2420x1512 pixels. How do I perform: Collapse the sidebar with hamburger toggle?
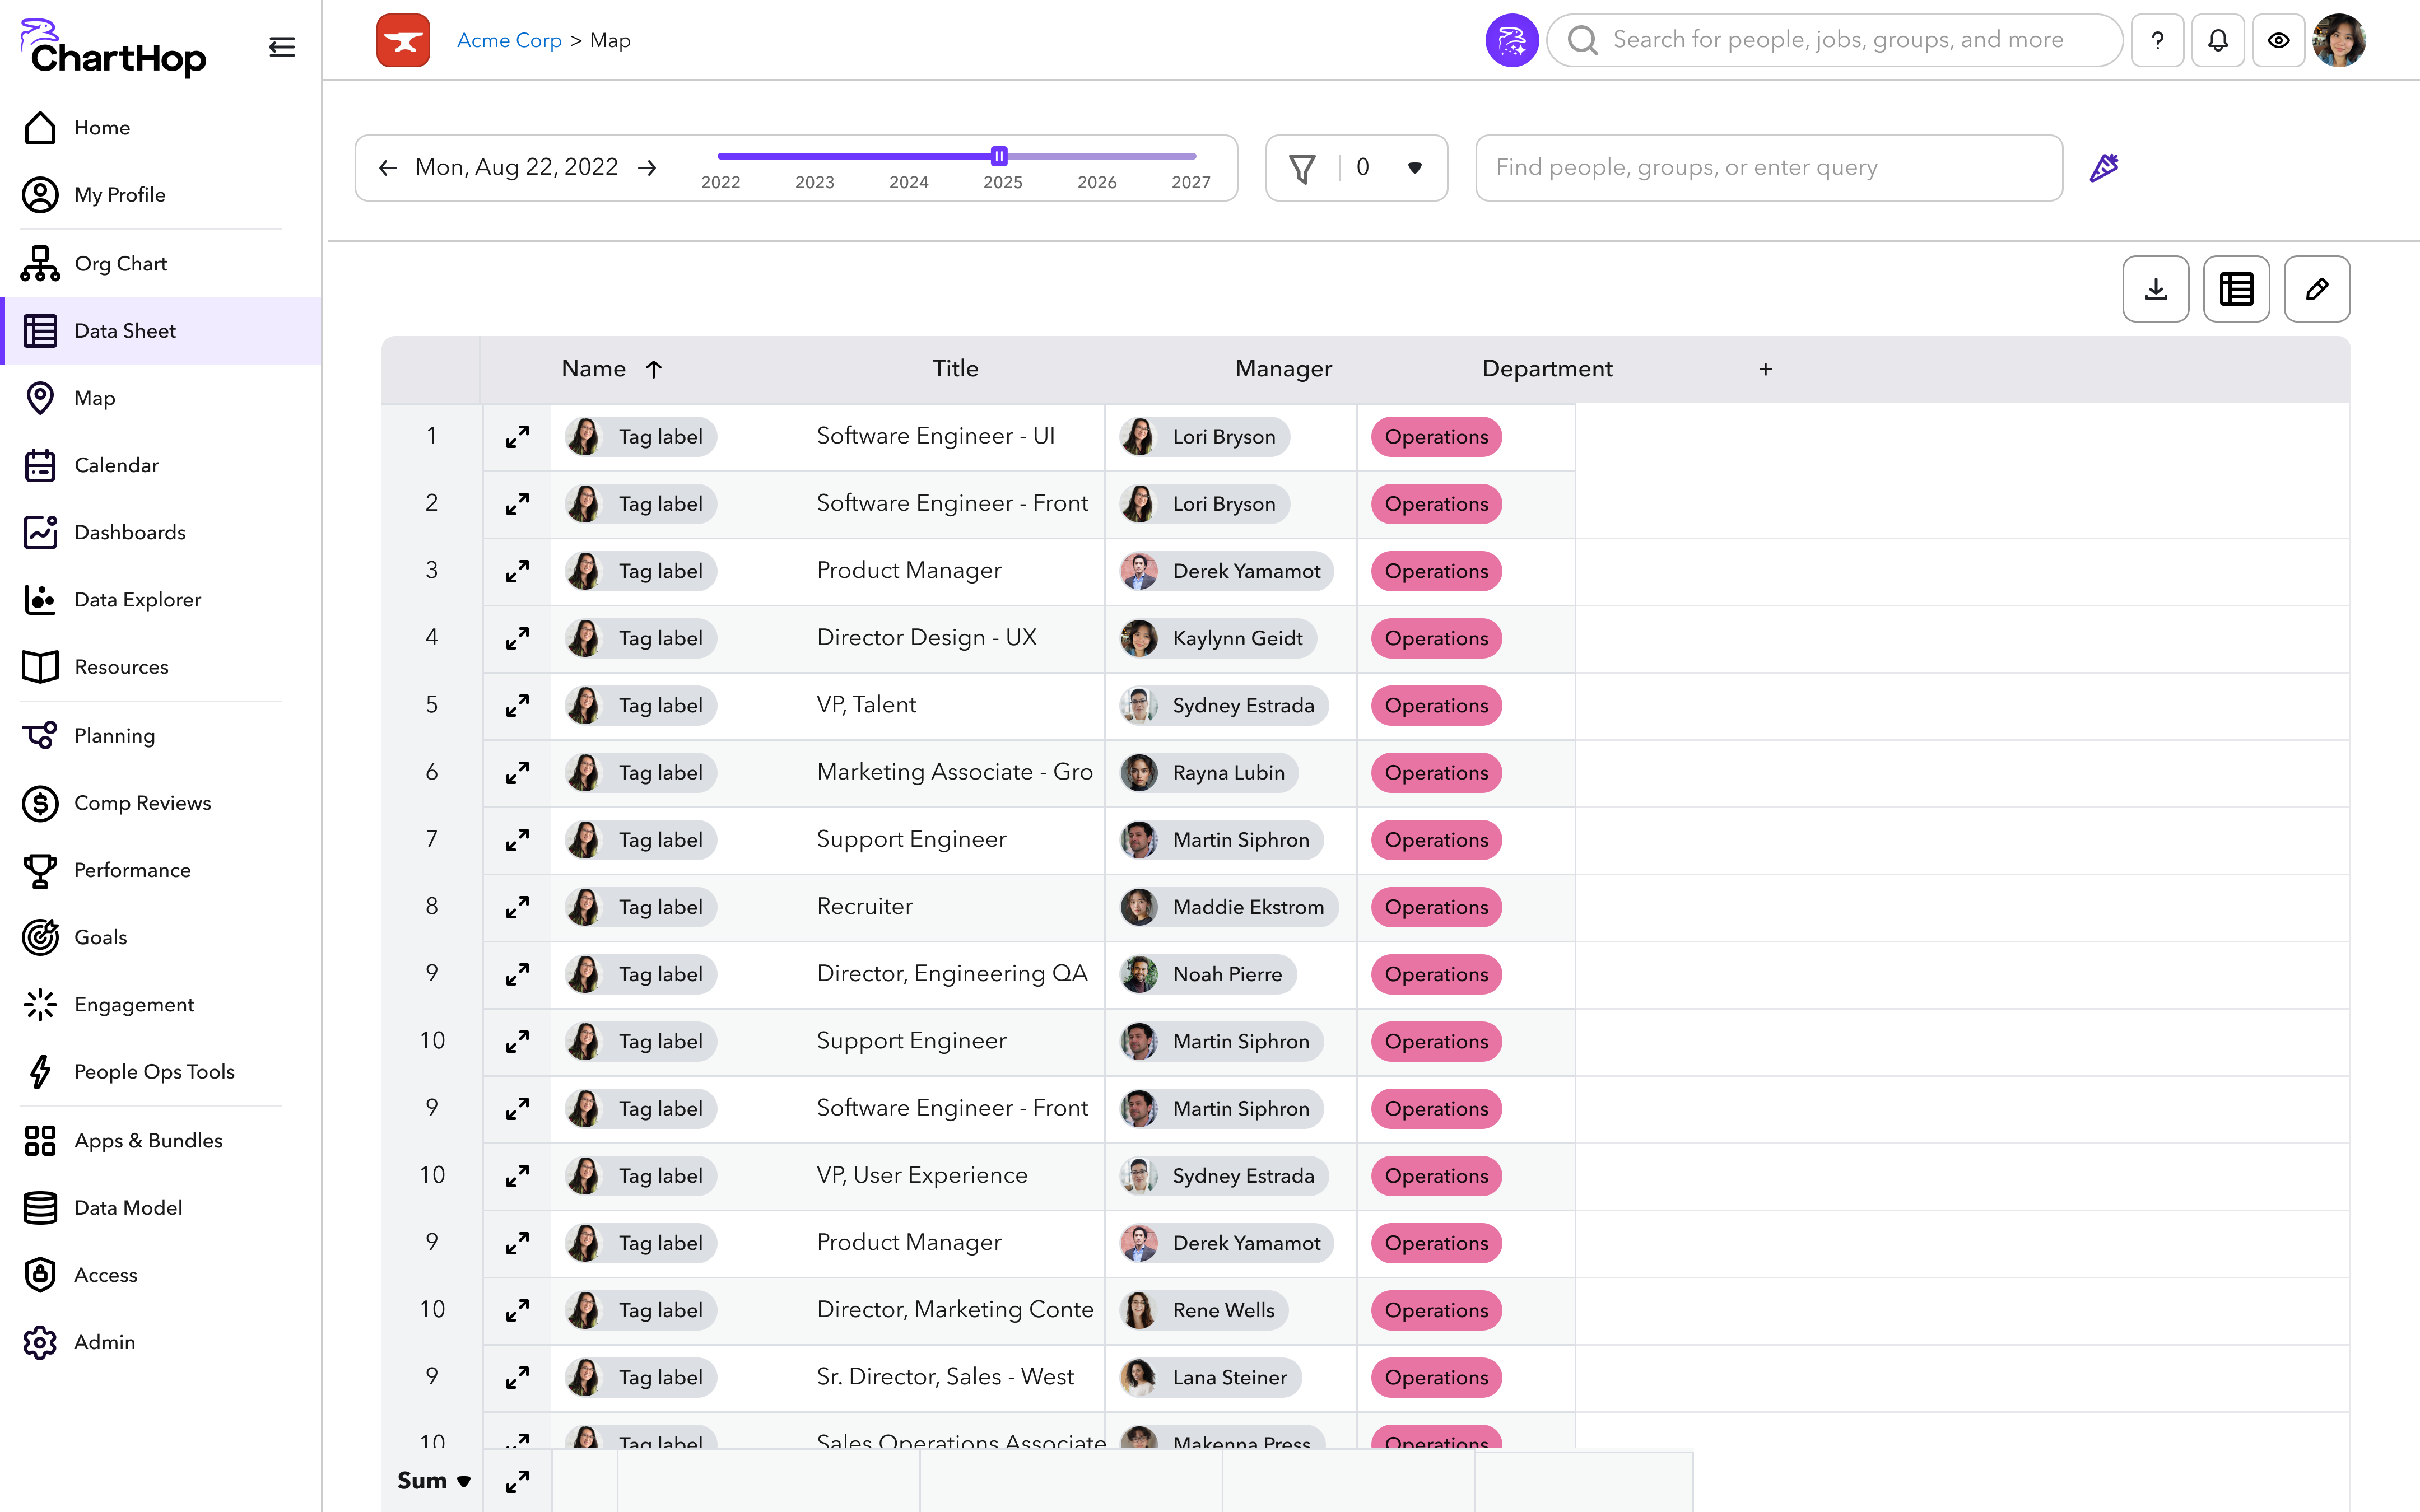point(282,47)
